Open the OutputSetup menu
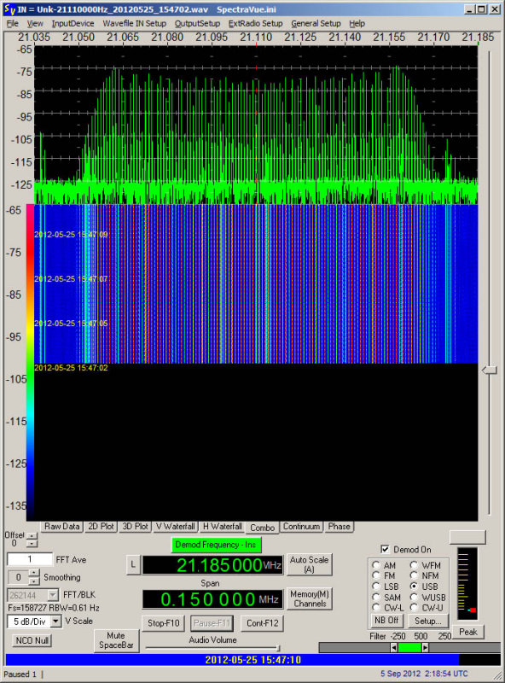 click(x=197, y=24)
